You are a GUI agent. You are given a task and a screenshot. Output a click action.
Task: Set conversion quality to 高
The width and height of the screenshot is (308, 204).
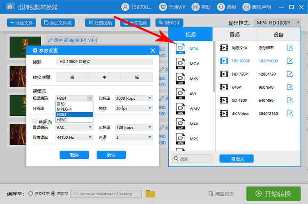72,77
